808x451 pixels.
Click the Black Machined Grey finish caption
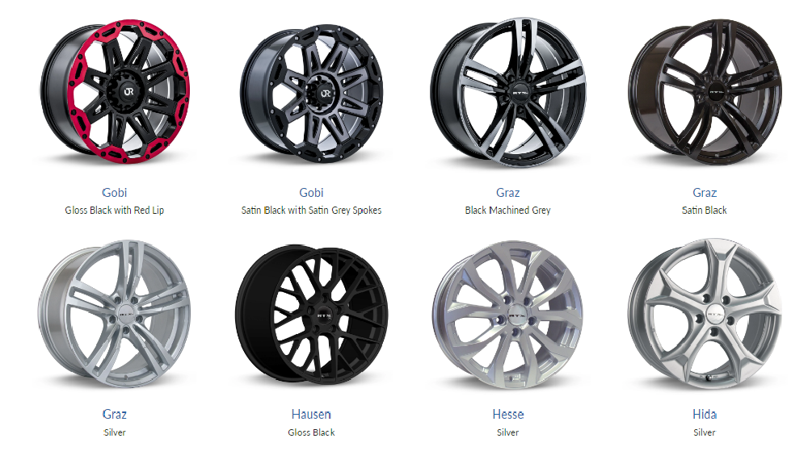508,211
